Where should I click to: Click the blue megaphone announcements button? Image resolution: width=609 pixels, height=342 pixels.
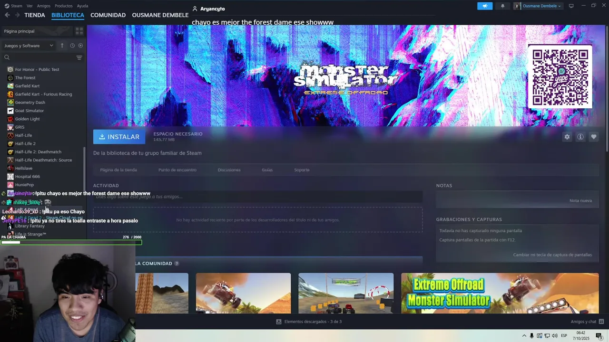coord(485,6)
